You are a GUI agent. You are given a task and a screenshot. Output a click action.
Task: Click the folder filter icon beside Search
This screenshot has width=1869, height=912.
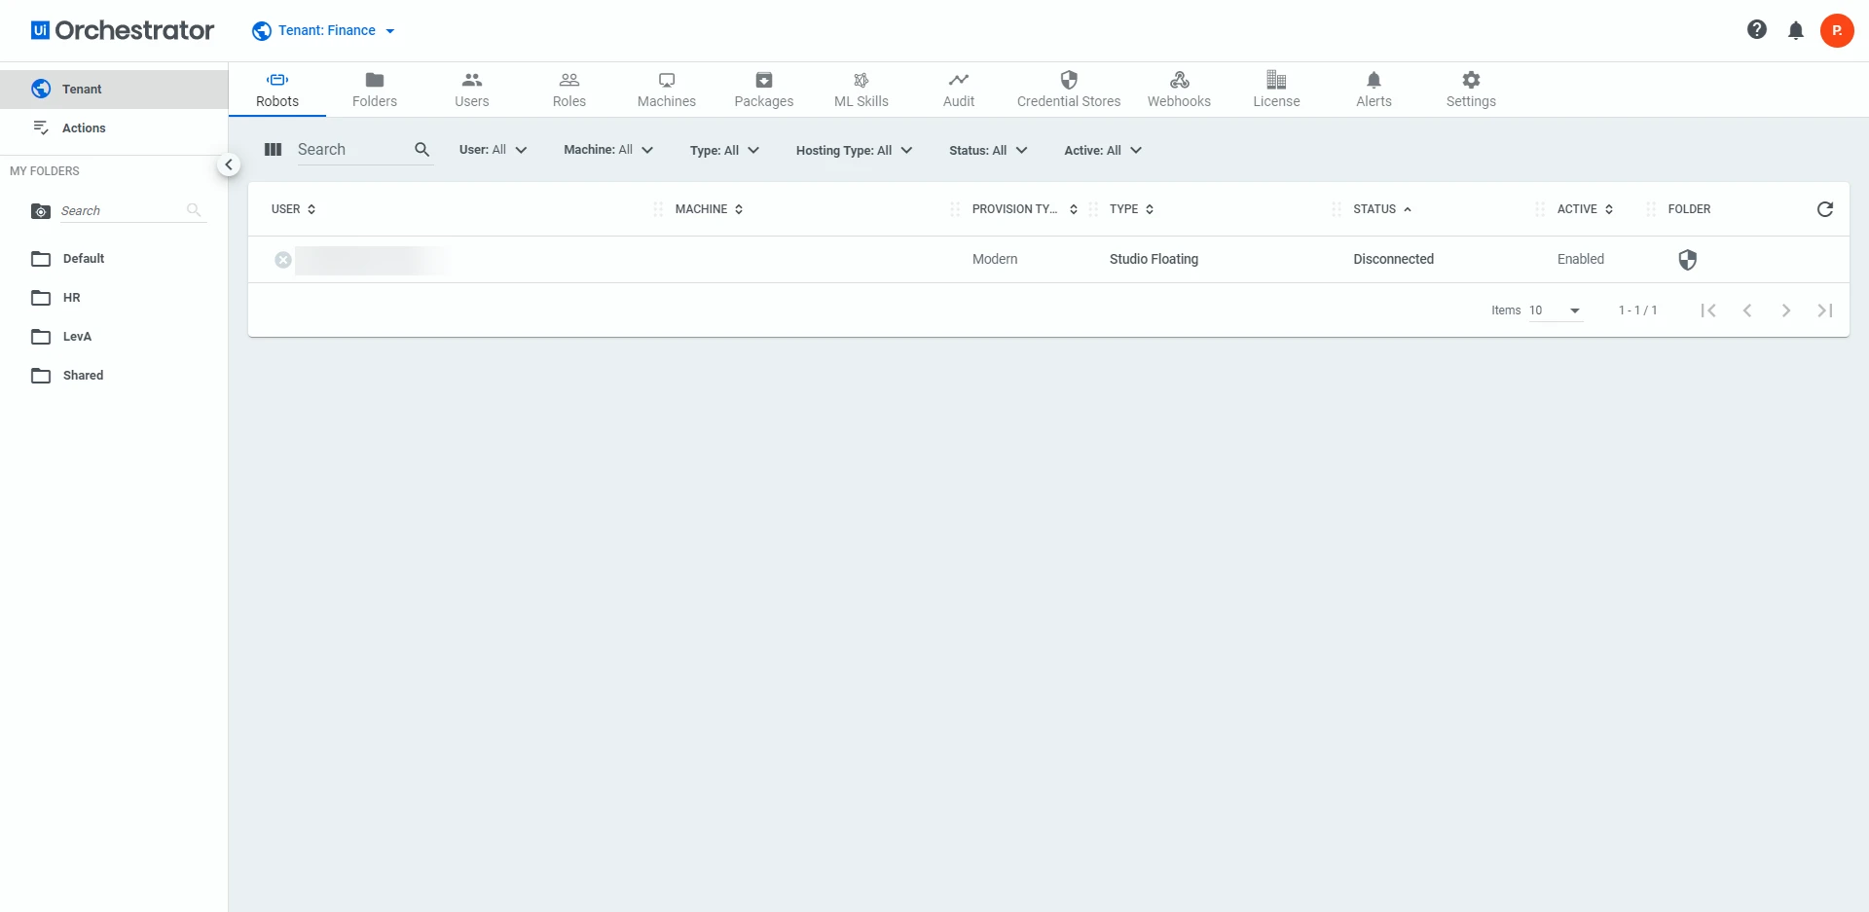41,211
